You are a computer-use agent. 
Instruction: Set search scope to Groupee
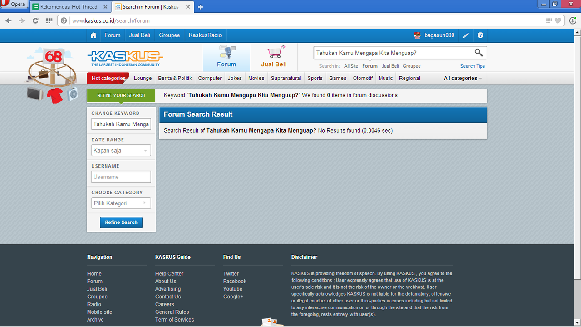point(412,66)
